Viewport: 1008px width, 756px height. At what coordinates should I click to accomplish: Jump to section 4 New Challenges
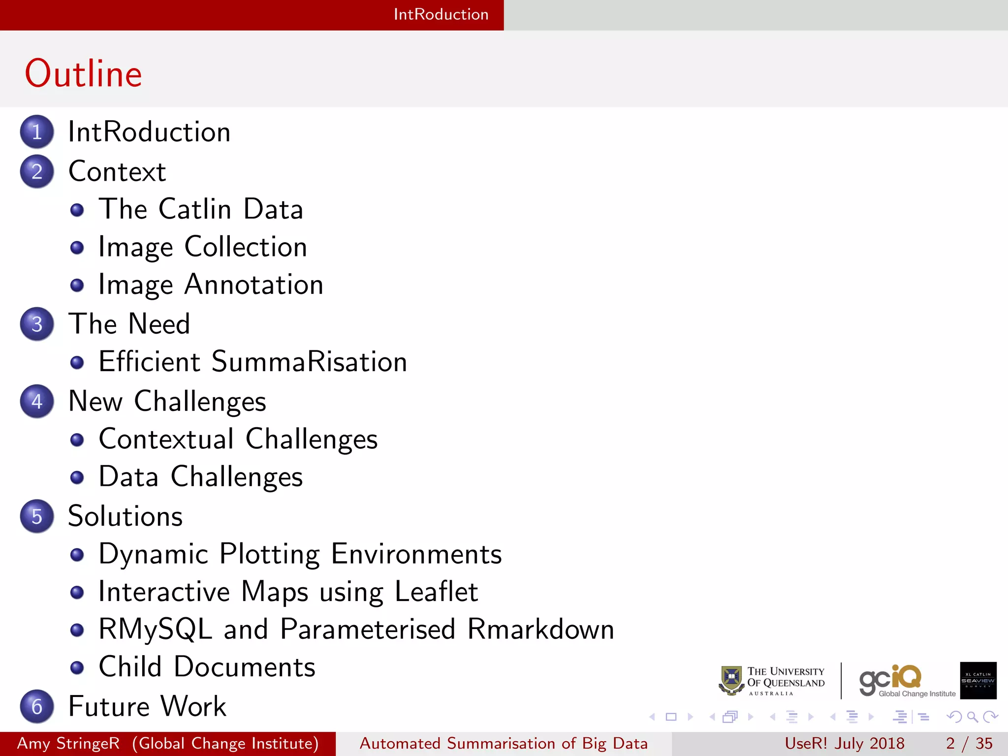click(x=167, y=401)
